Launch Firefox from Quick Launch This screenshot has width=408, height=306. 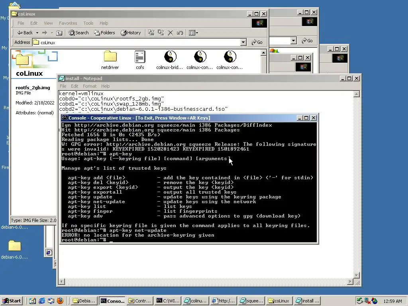(x=60, y=301)
